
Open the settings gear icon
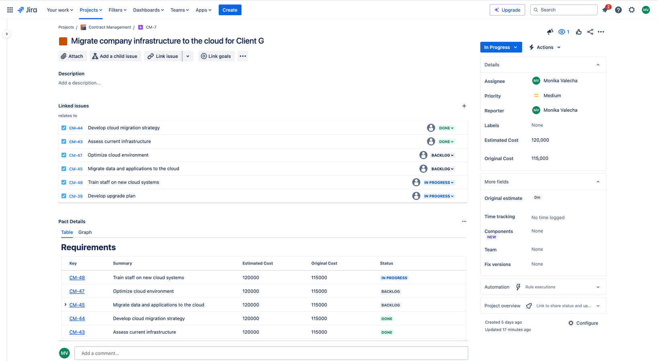632,10
